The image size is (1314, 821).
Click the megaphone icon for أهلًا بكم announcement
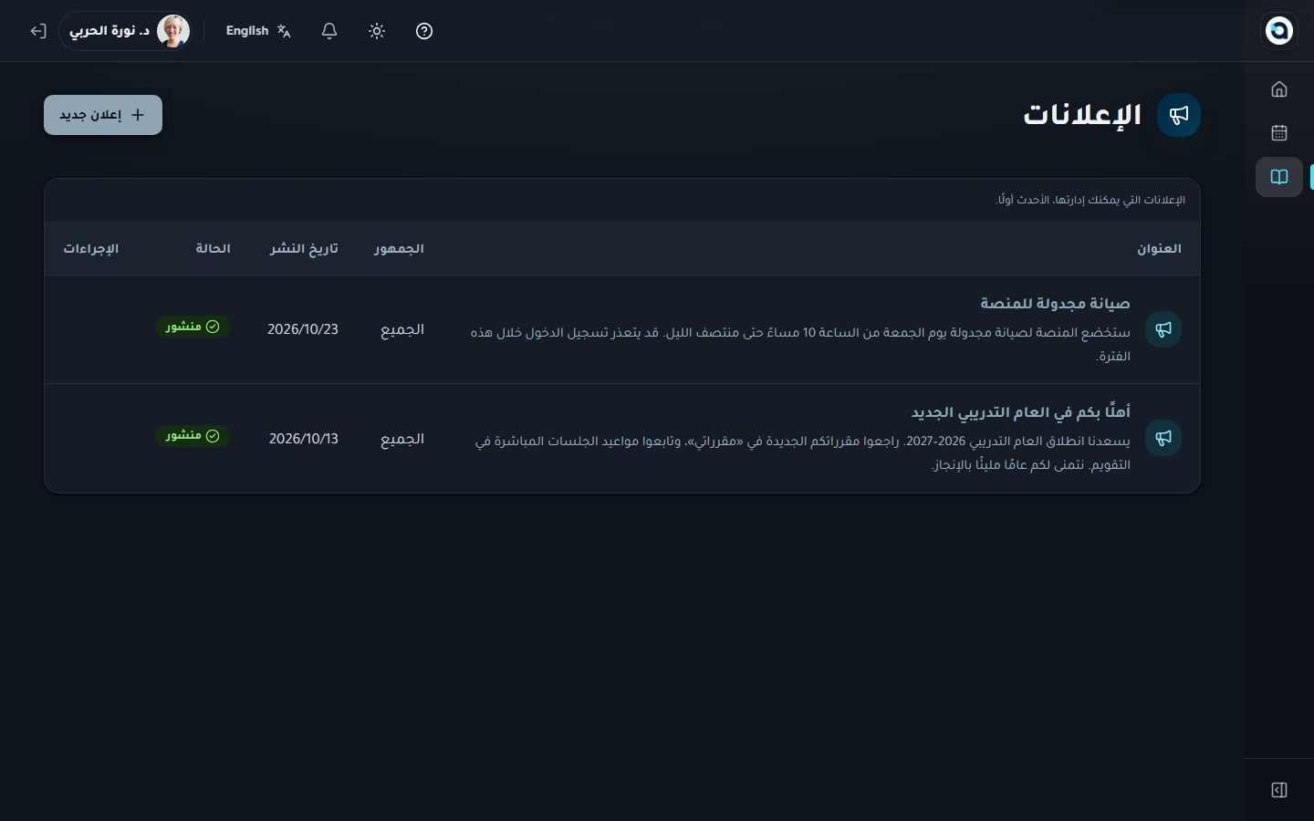tap(1163, 438)
